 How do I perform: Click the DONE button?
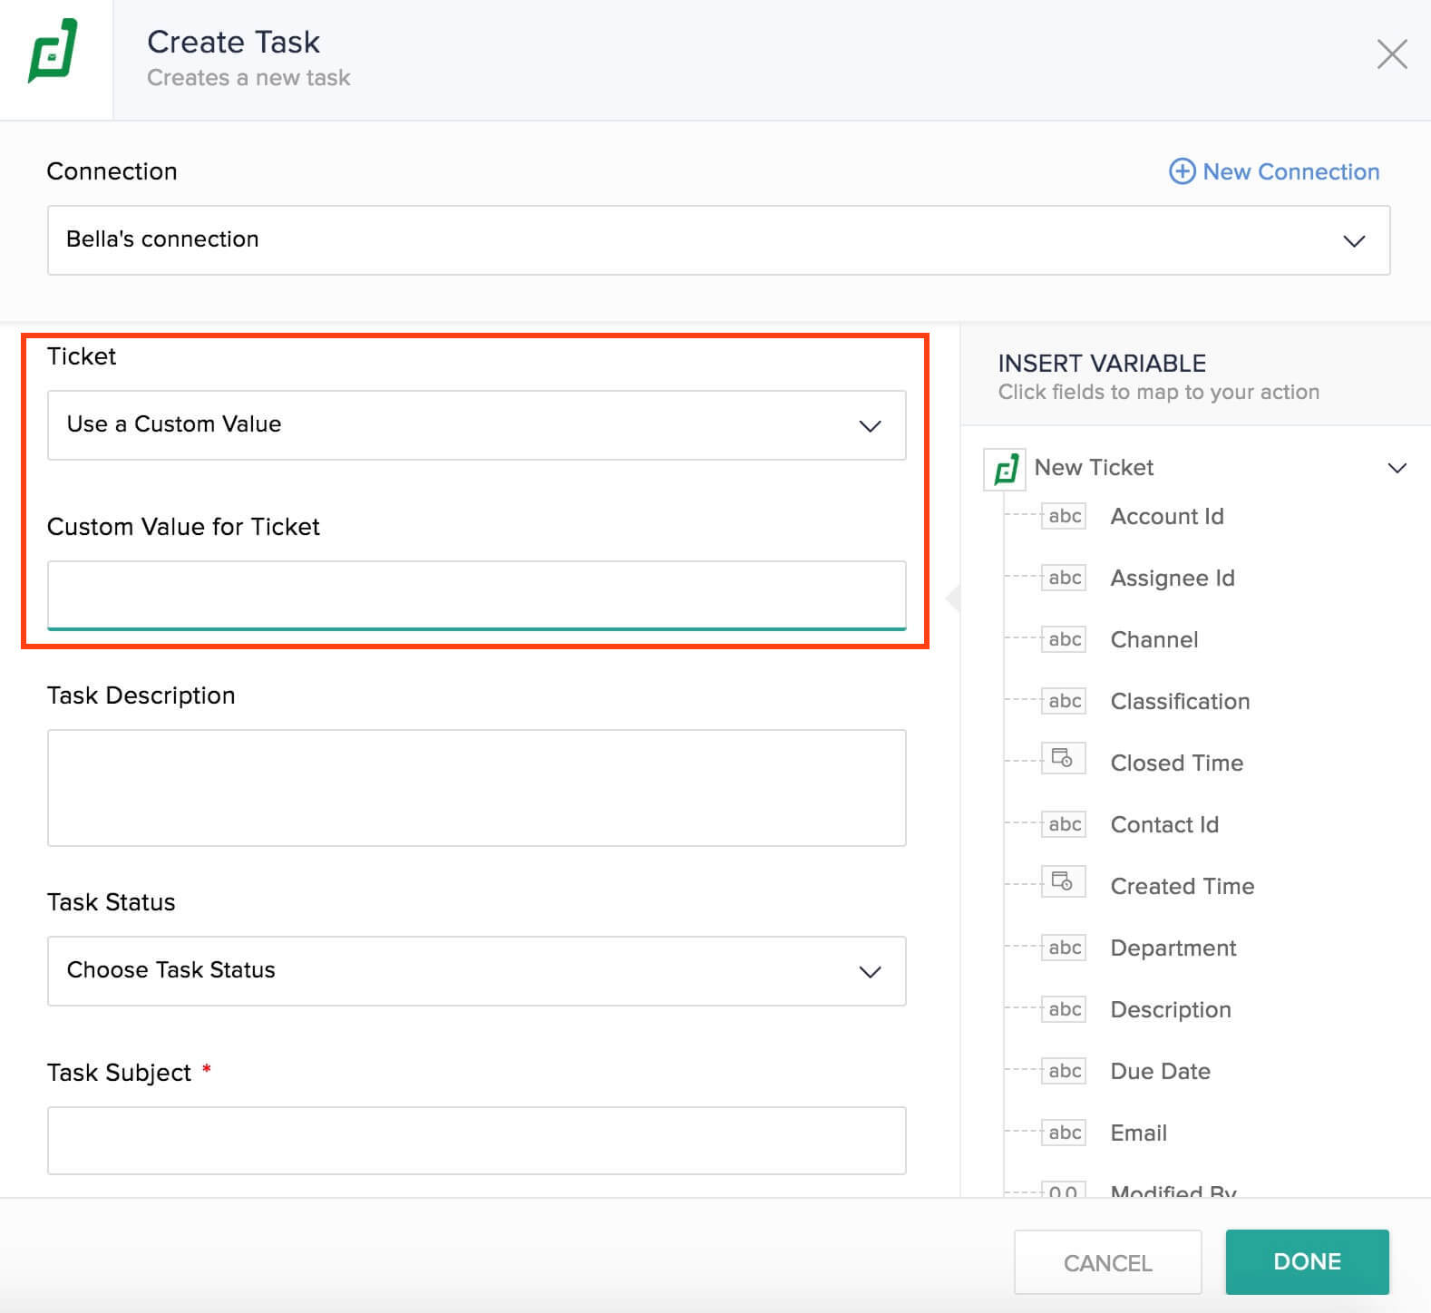(1307, 1262)
